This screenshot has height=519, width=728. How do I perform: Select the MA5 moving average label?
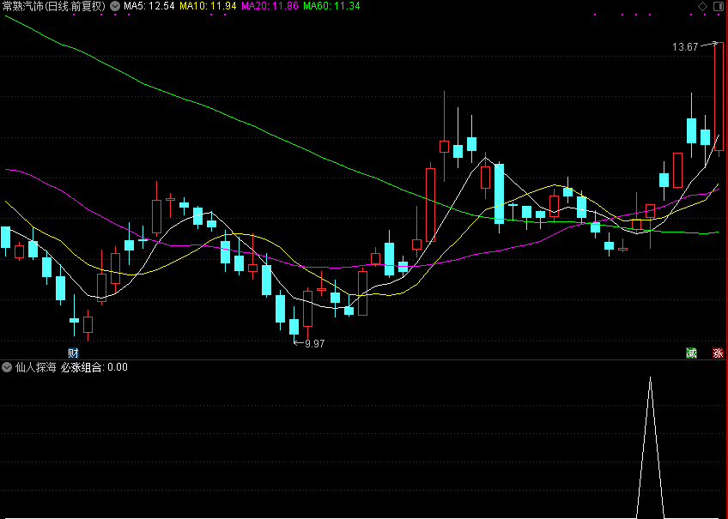click(x=149, y=6)
